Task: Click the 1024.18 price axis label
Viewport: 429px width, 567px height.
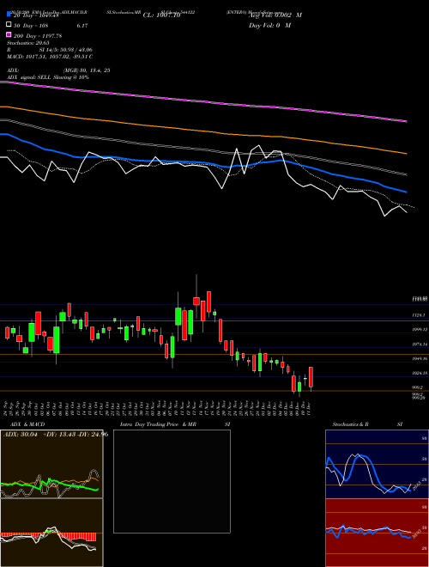Action: click(x=420, y=373)
